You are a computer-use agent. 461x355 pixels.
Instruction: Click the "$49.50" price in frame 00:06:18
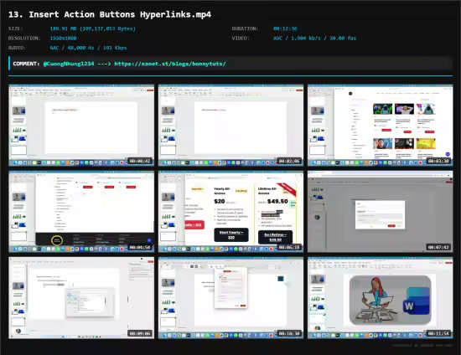click(277, 201)
